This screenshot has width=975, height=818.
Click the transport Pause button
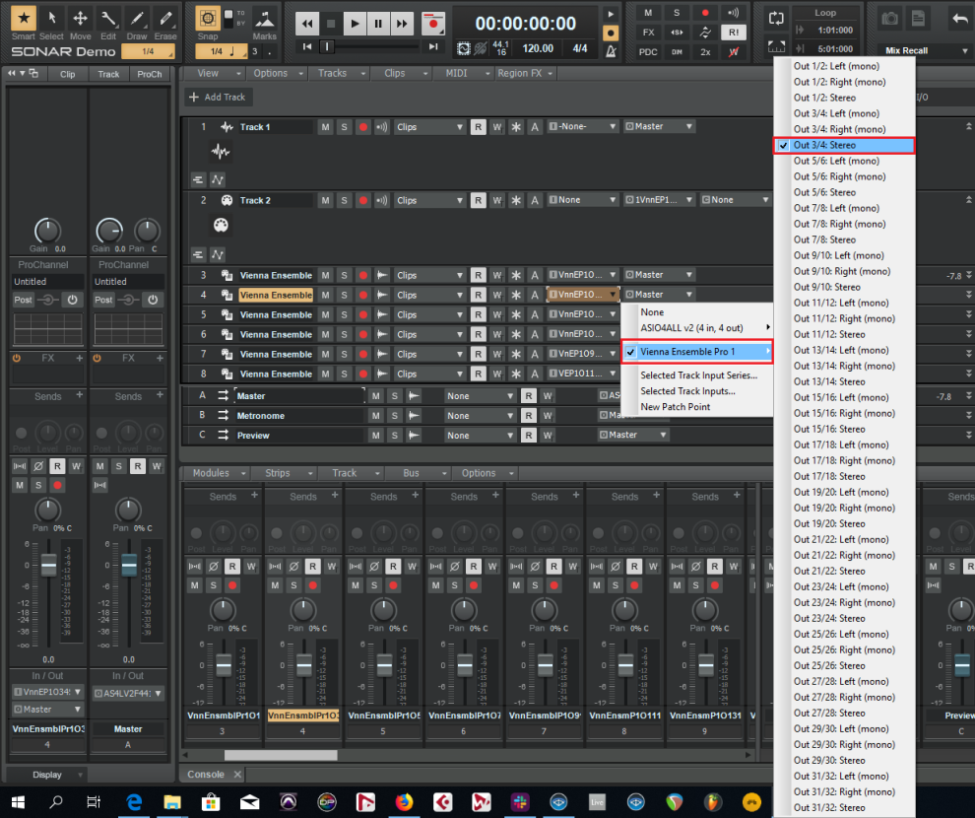coord(378,24)
